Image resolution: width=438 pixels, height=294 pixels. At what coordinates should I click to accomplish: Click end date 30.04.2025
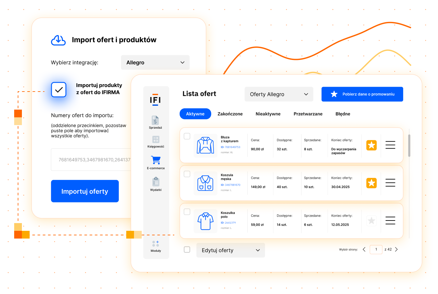pyautogui.click(x=340, y=187)
